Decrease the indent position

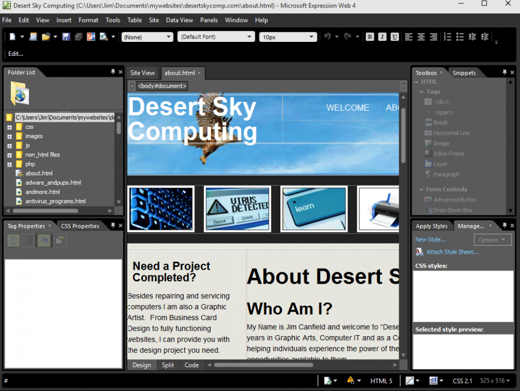pos(472,37)
